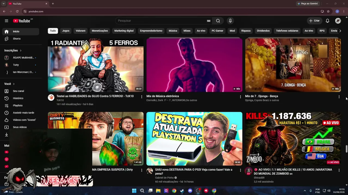348x195 pixels.
Task: Click the install app icon in address bar
Action: (x=322, y=11)
